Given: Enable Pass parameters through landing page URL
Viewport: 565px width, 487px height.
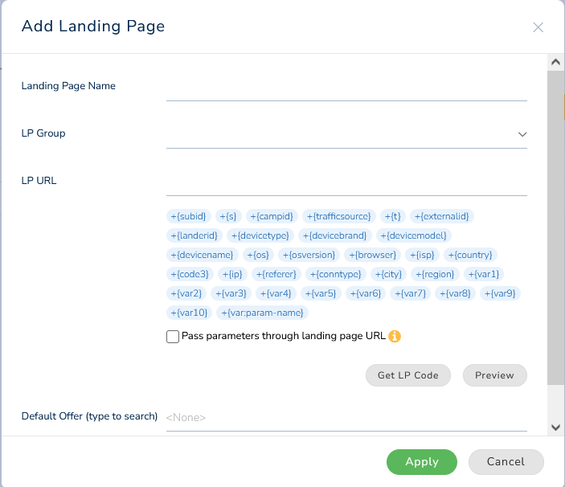Looking at the screenshot, I should click(x=173, y=337).
